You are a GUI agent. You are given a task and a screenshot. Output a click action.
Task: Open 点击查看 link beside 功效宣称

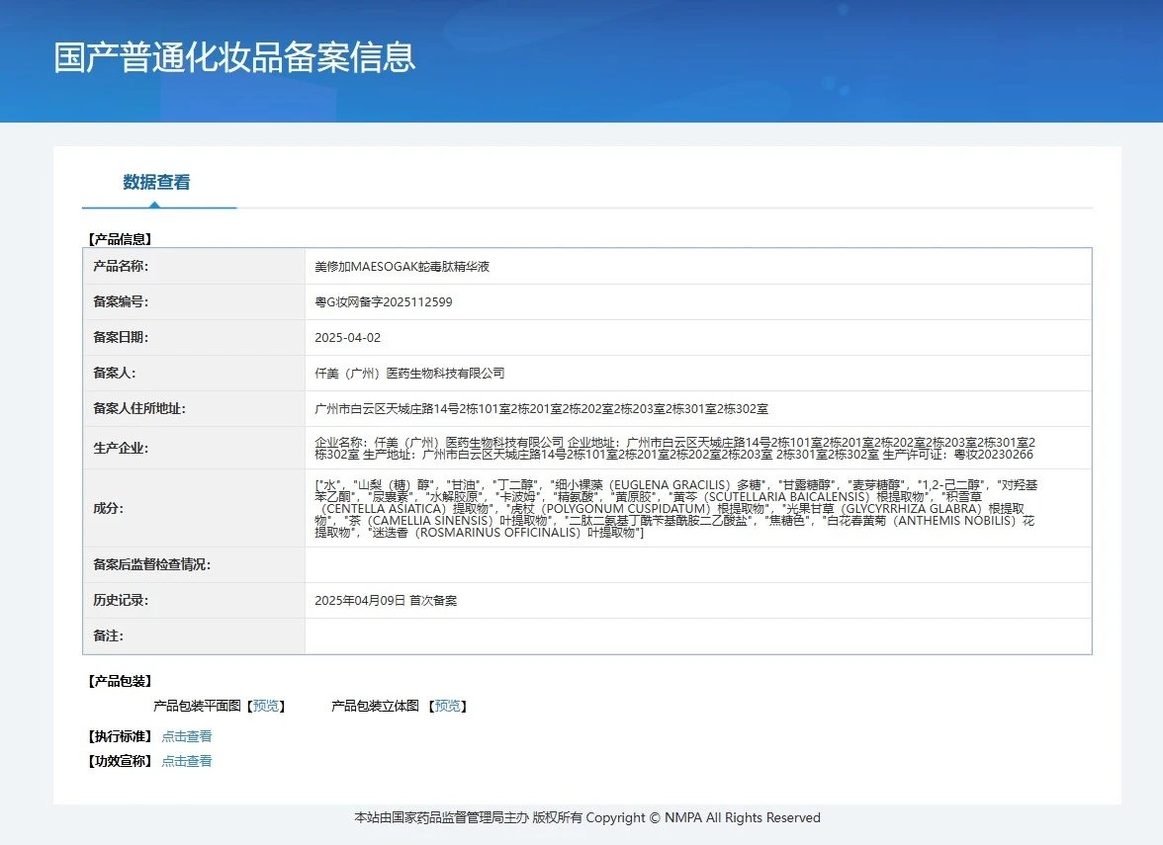(x=187, y=761)
